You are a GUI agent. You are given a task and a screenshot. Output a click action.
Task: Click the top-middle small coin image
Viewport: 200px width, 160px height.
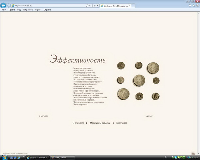coord(139,65)
